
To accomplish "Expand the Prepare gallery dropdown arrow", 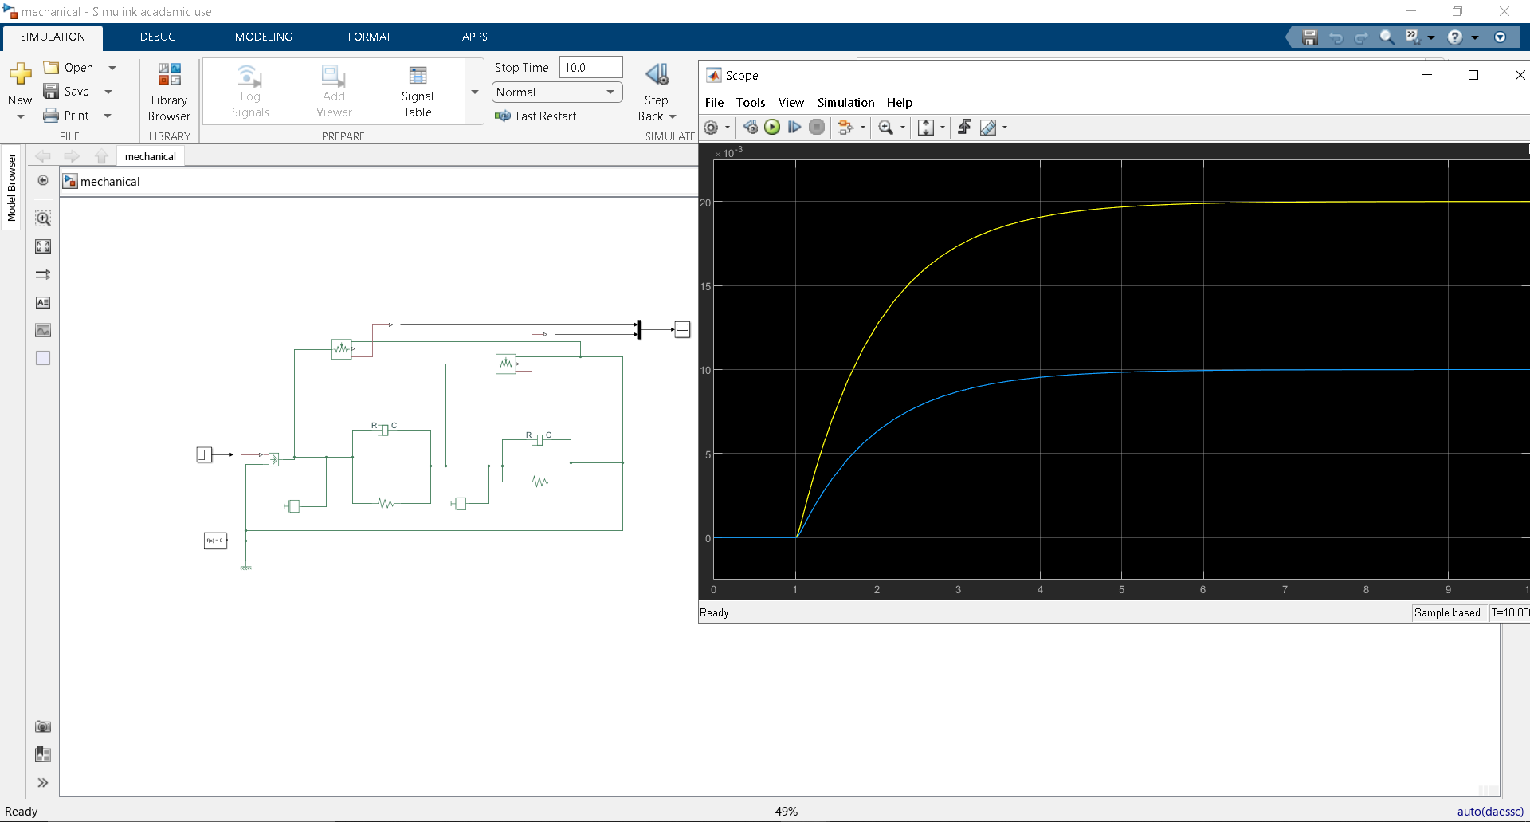I will point(475,92).
